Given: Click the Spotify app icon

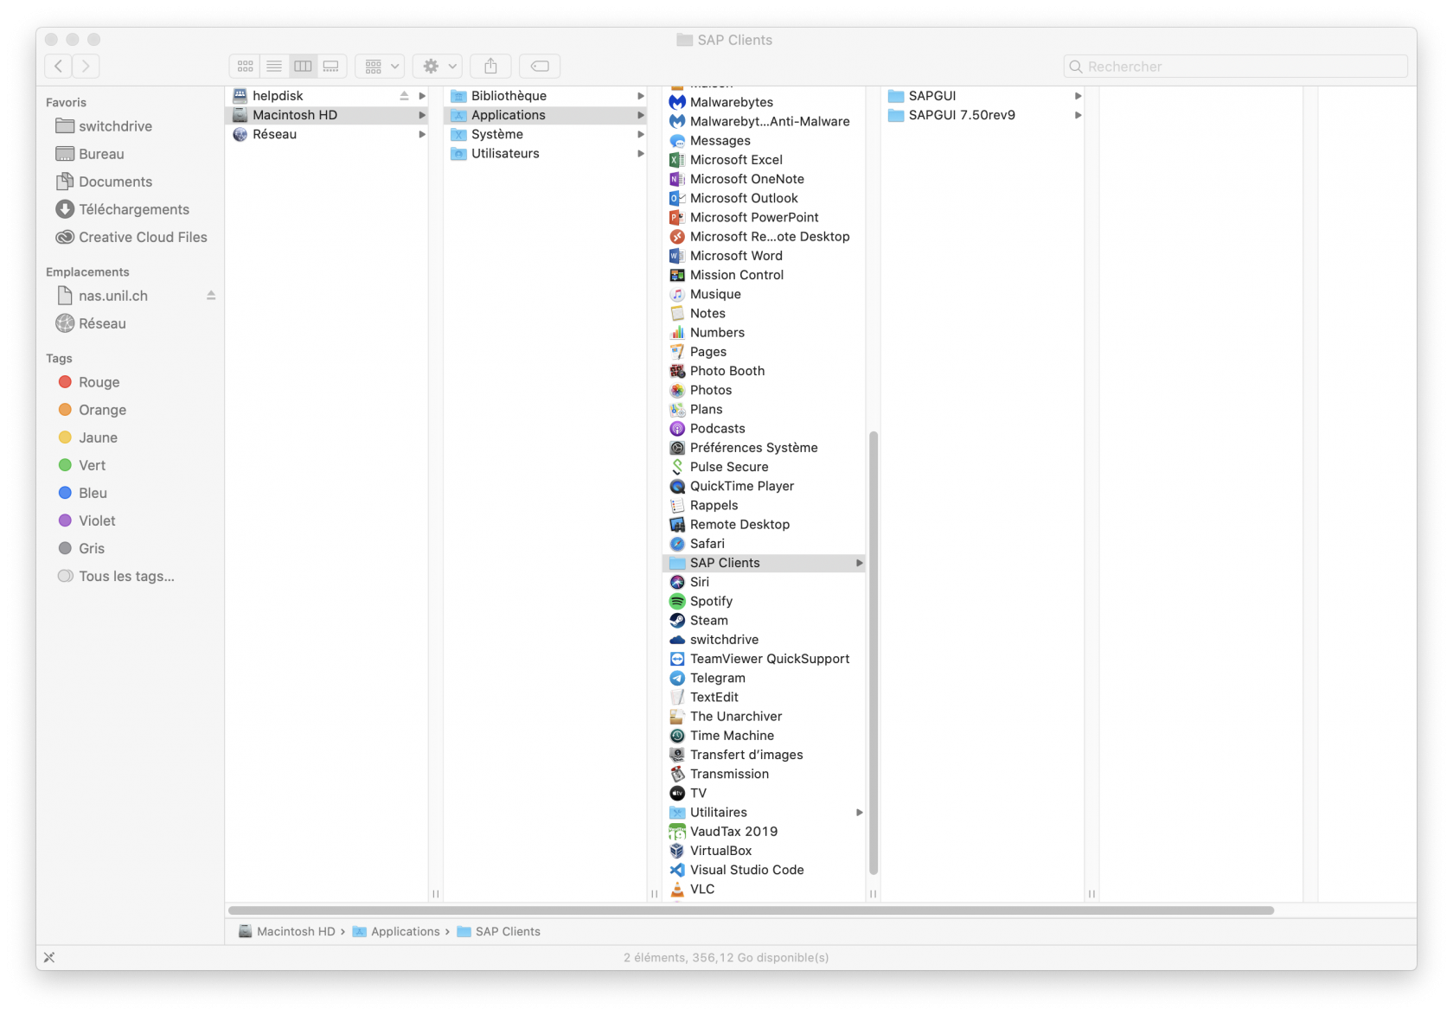Looking at the screenshot, I should click(677, 602).
